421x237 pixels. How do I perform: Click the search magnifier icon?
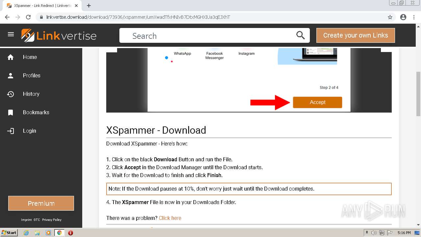click(300, 35)
